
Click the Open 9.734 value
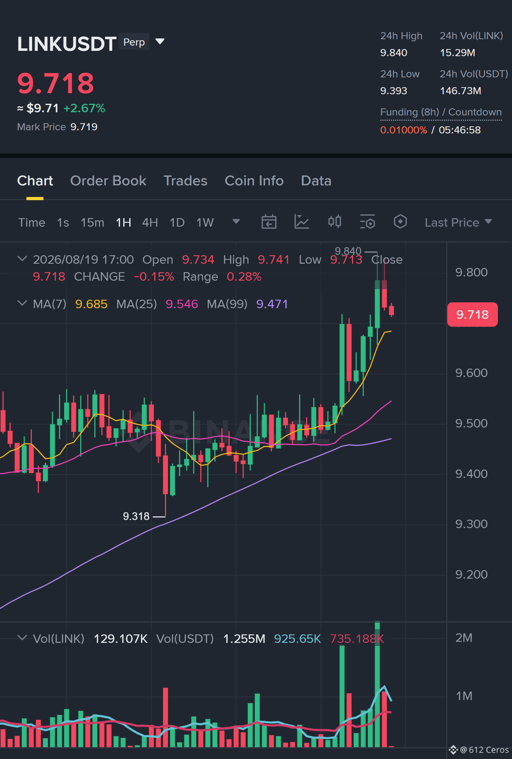click(198, 259)
